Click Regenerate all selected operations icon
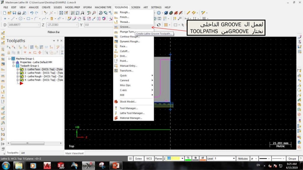The height and width of the screenshot is (170, 303). point(20,47)
